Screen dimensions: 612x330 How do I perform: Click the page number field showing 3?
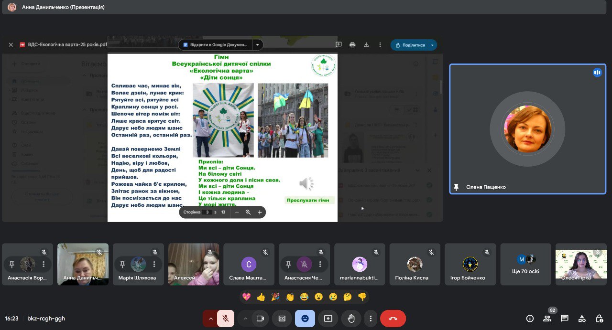[207, 212]
